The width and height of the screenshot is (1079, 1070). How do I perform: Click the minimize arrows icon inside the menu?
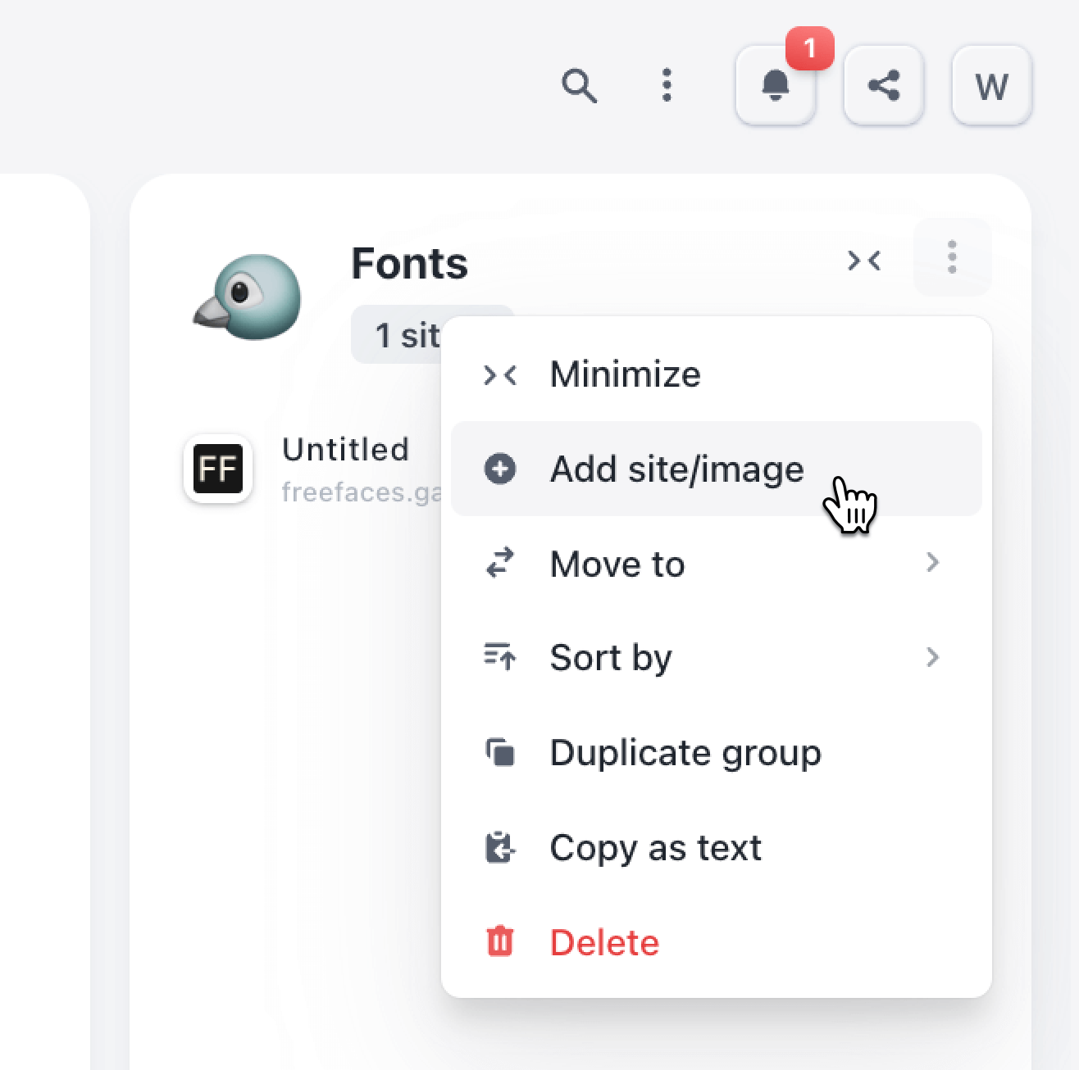click(500, 375)
